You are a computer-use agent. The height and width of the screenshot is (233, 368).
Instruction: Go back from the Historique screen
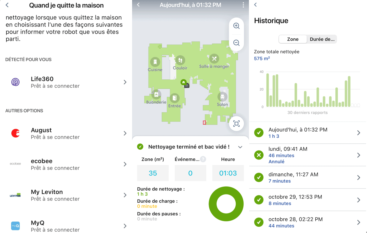(x=256, y=5)
